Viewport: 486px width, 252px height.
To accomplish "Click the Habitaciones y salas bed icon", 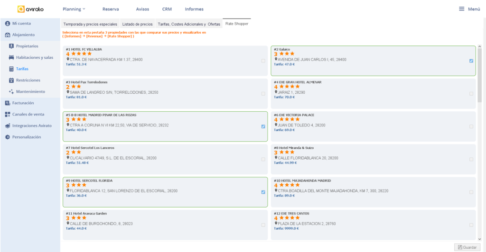I will click(11, 57).
